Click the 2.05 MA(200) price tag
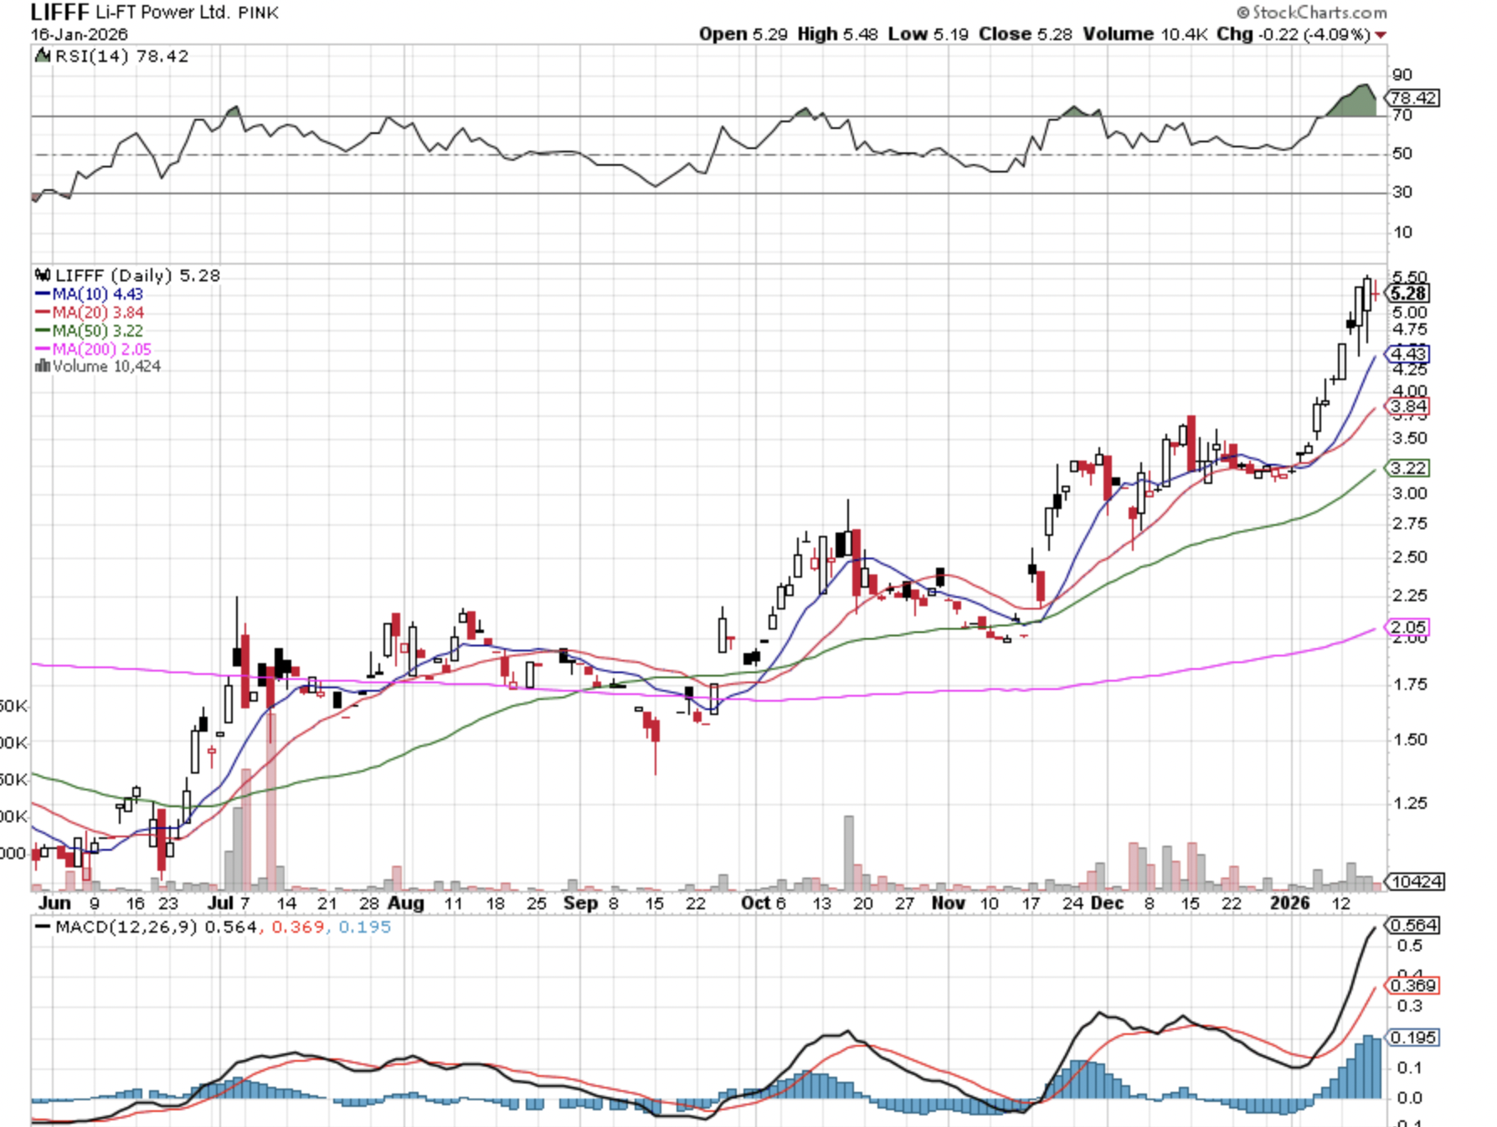The height and width of the screenshot is (1127, 1497). tap(1408, 627)
